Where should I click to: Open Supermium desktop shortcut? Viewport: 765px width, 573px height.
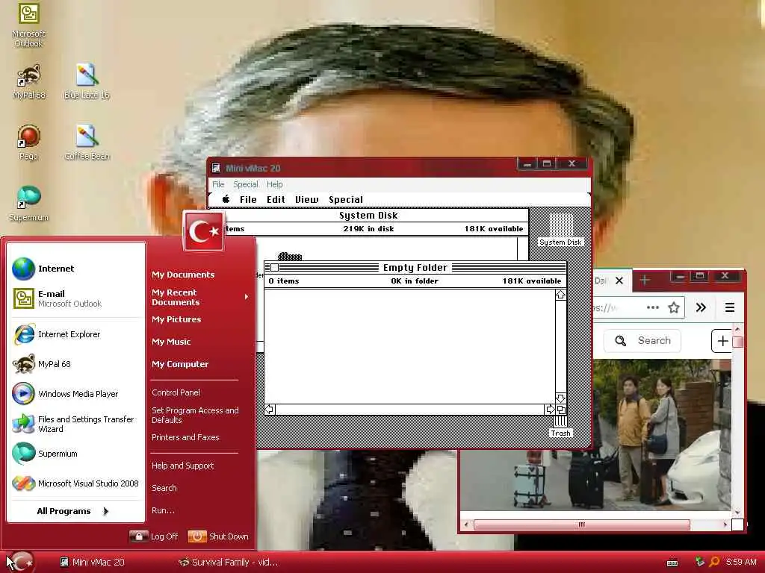28,204
